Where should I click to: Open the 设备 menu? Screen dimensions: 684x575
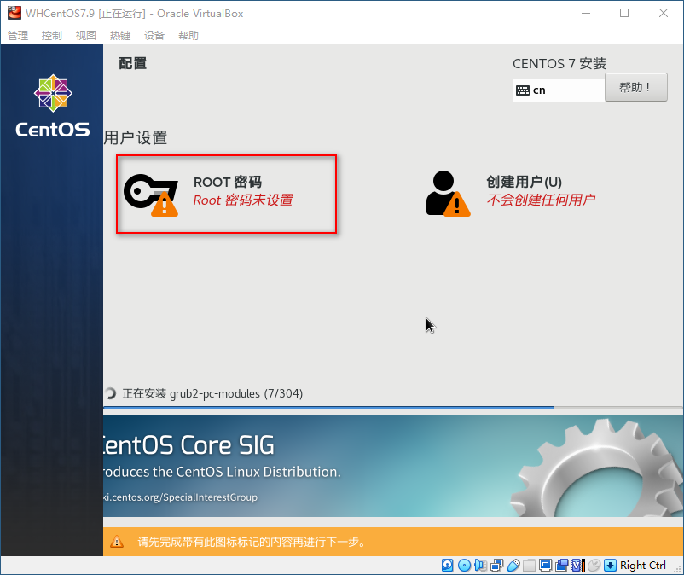coord(154,35)
